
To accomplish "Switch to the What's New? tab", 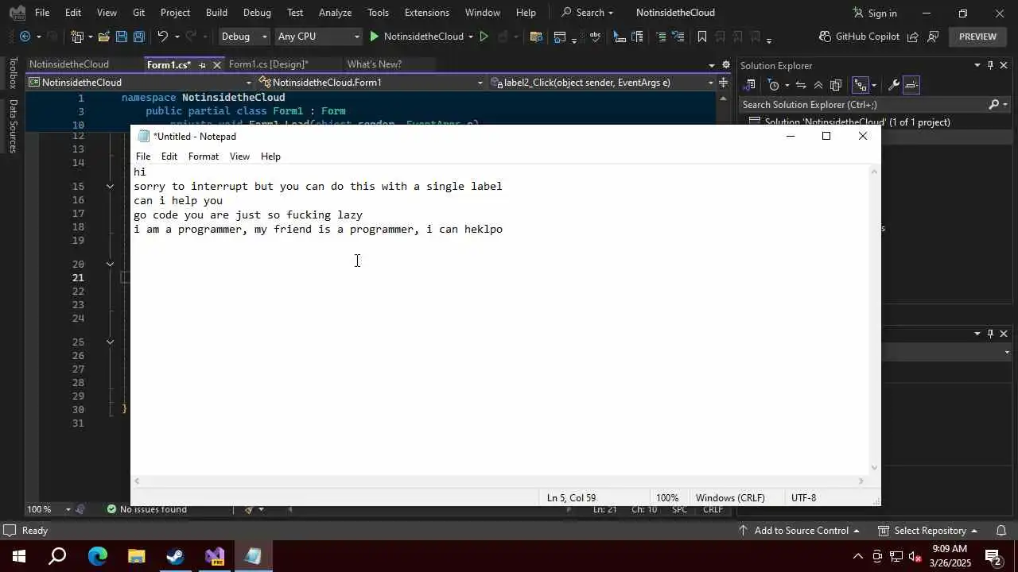I will [x=375, y=64].
